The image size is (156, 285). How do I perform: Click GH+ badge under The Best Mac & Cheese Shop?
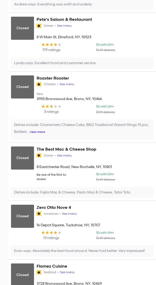[39, 155]
